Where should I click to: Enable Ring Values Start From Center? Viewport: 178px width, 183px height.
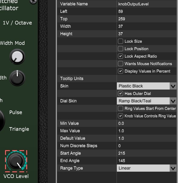tap(120, 108)
